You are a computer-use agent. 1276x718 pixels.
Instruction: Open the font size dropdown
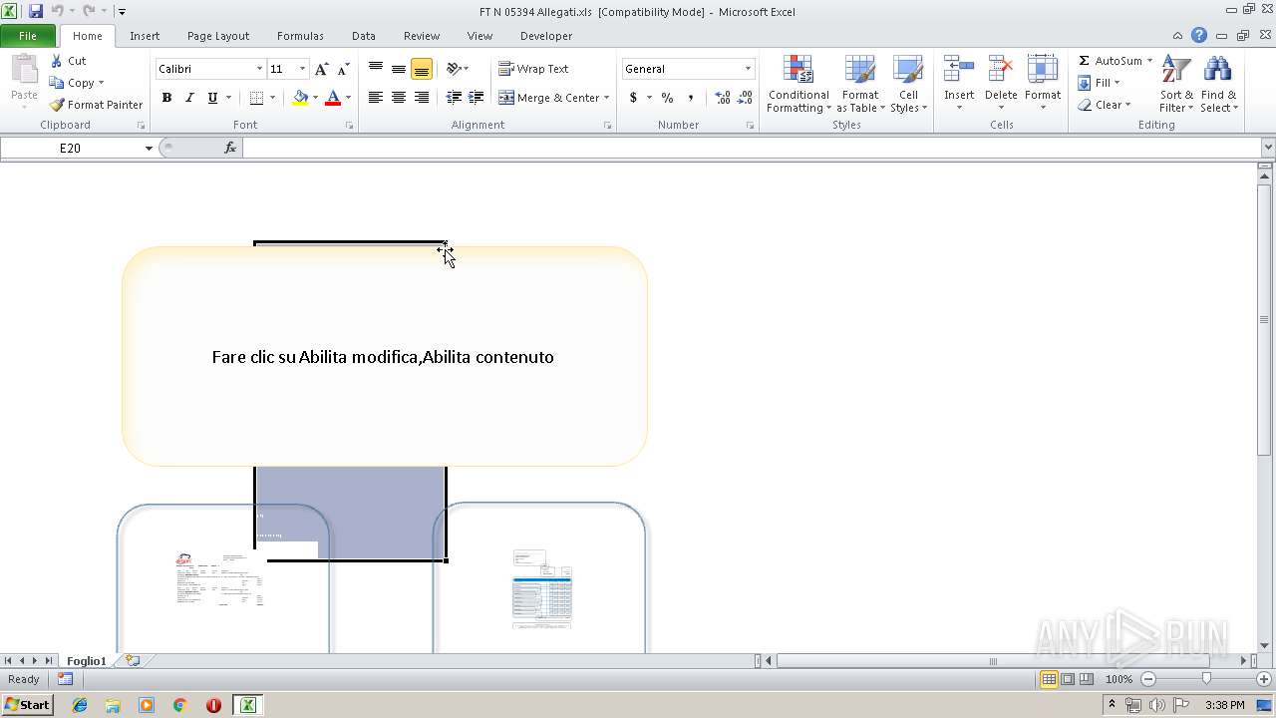click(x=302, y=69)
